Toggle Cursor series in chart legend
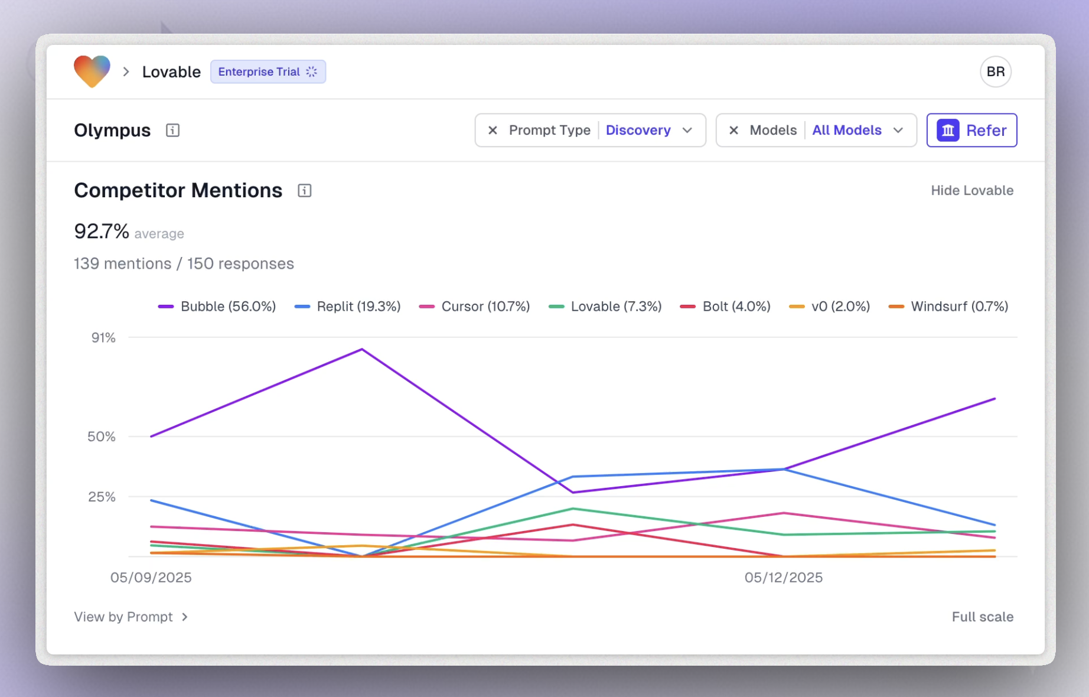The height and width of the screenshot is (697, 1089). pyautogui.click(x=474, y=307)
